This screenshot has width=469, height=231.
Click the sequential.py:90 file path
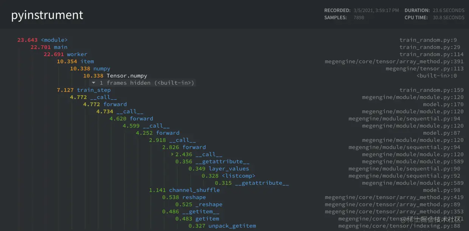(x=404, y=169)
